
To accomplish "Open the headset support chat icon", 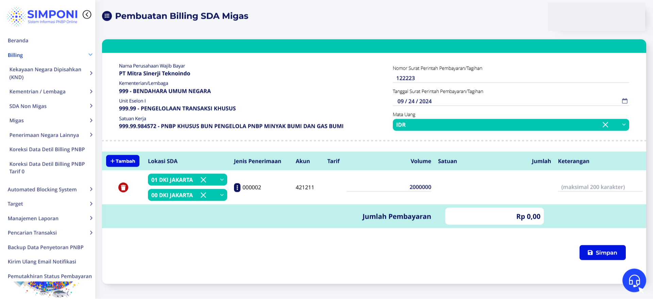I will (634, 281).
